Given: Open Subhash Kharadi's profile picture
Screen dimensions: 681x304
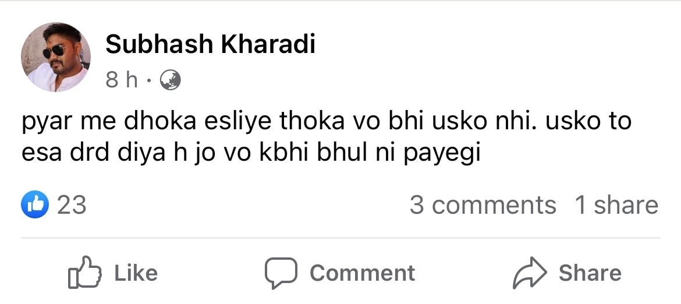Looking at the screenshot, I should (x=56, y=58).
